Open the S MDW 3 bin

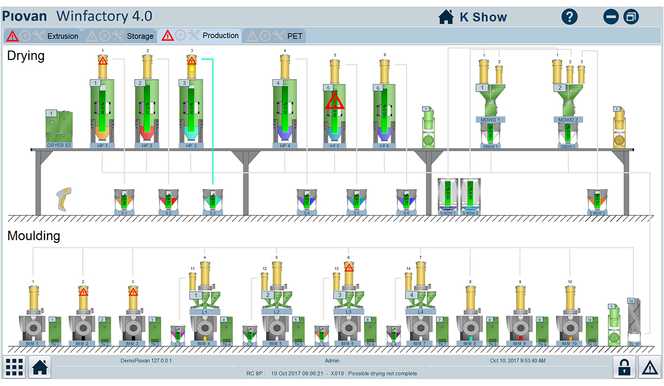coord(597,202)
